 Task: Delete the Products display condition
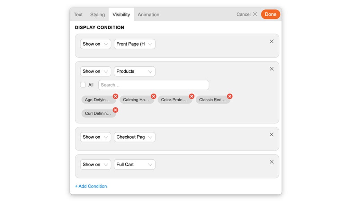click(x=271, y=69)
